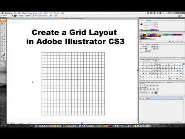The width and height of the screenshot is (185, 139).
Task: Switch to the Symbols tab
Action: click(153, 33)
